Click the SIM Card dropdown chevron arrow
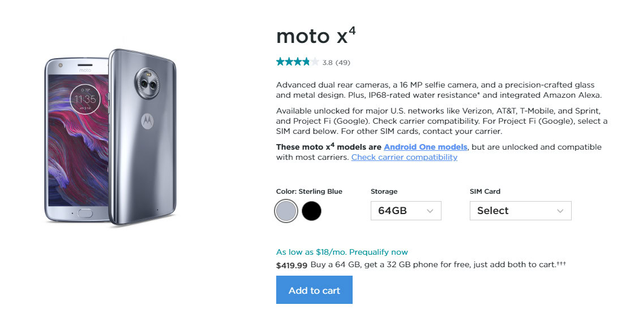This screenshot has height=331, width=626. (560, 211)
